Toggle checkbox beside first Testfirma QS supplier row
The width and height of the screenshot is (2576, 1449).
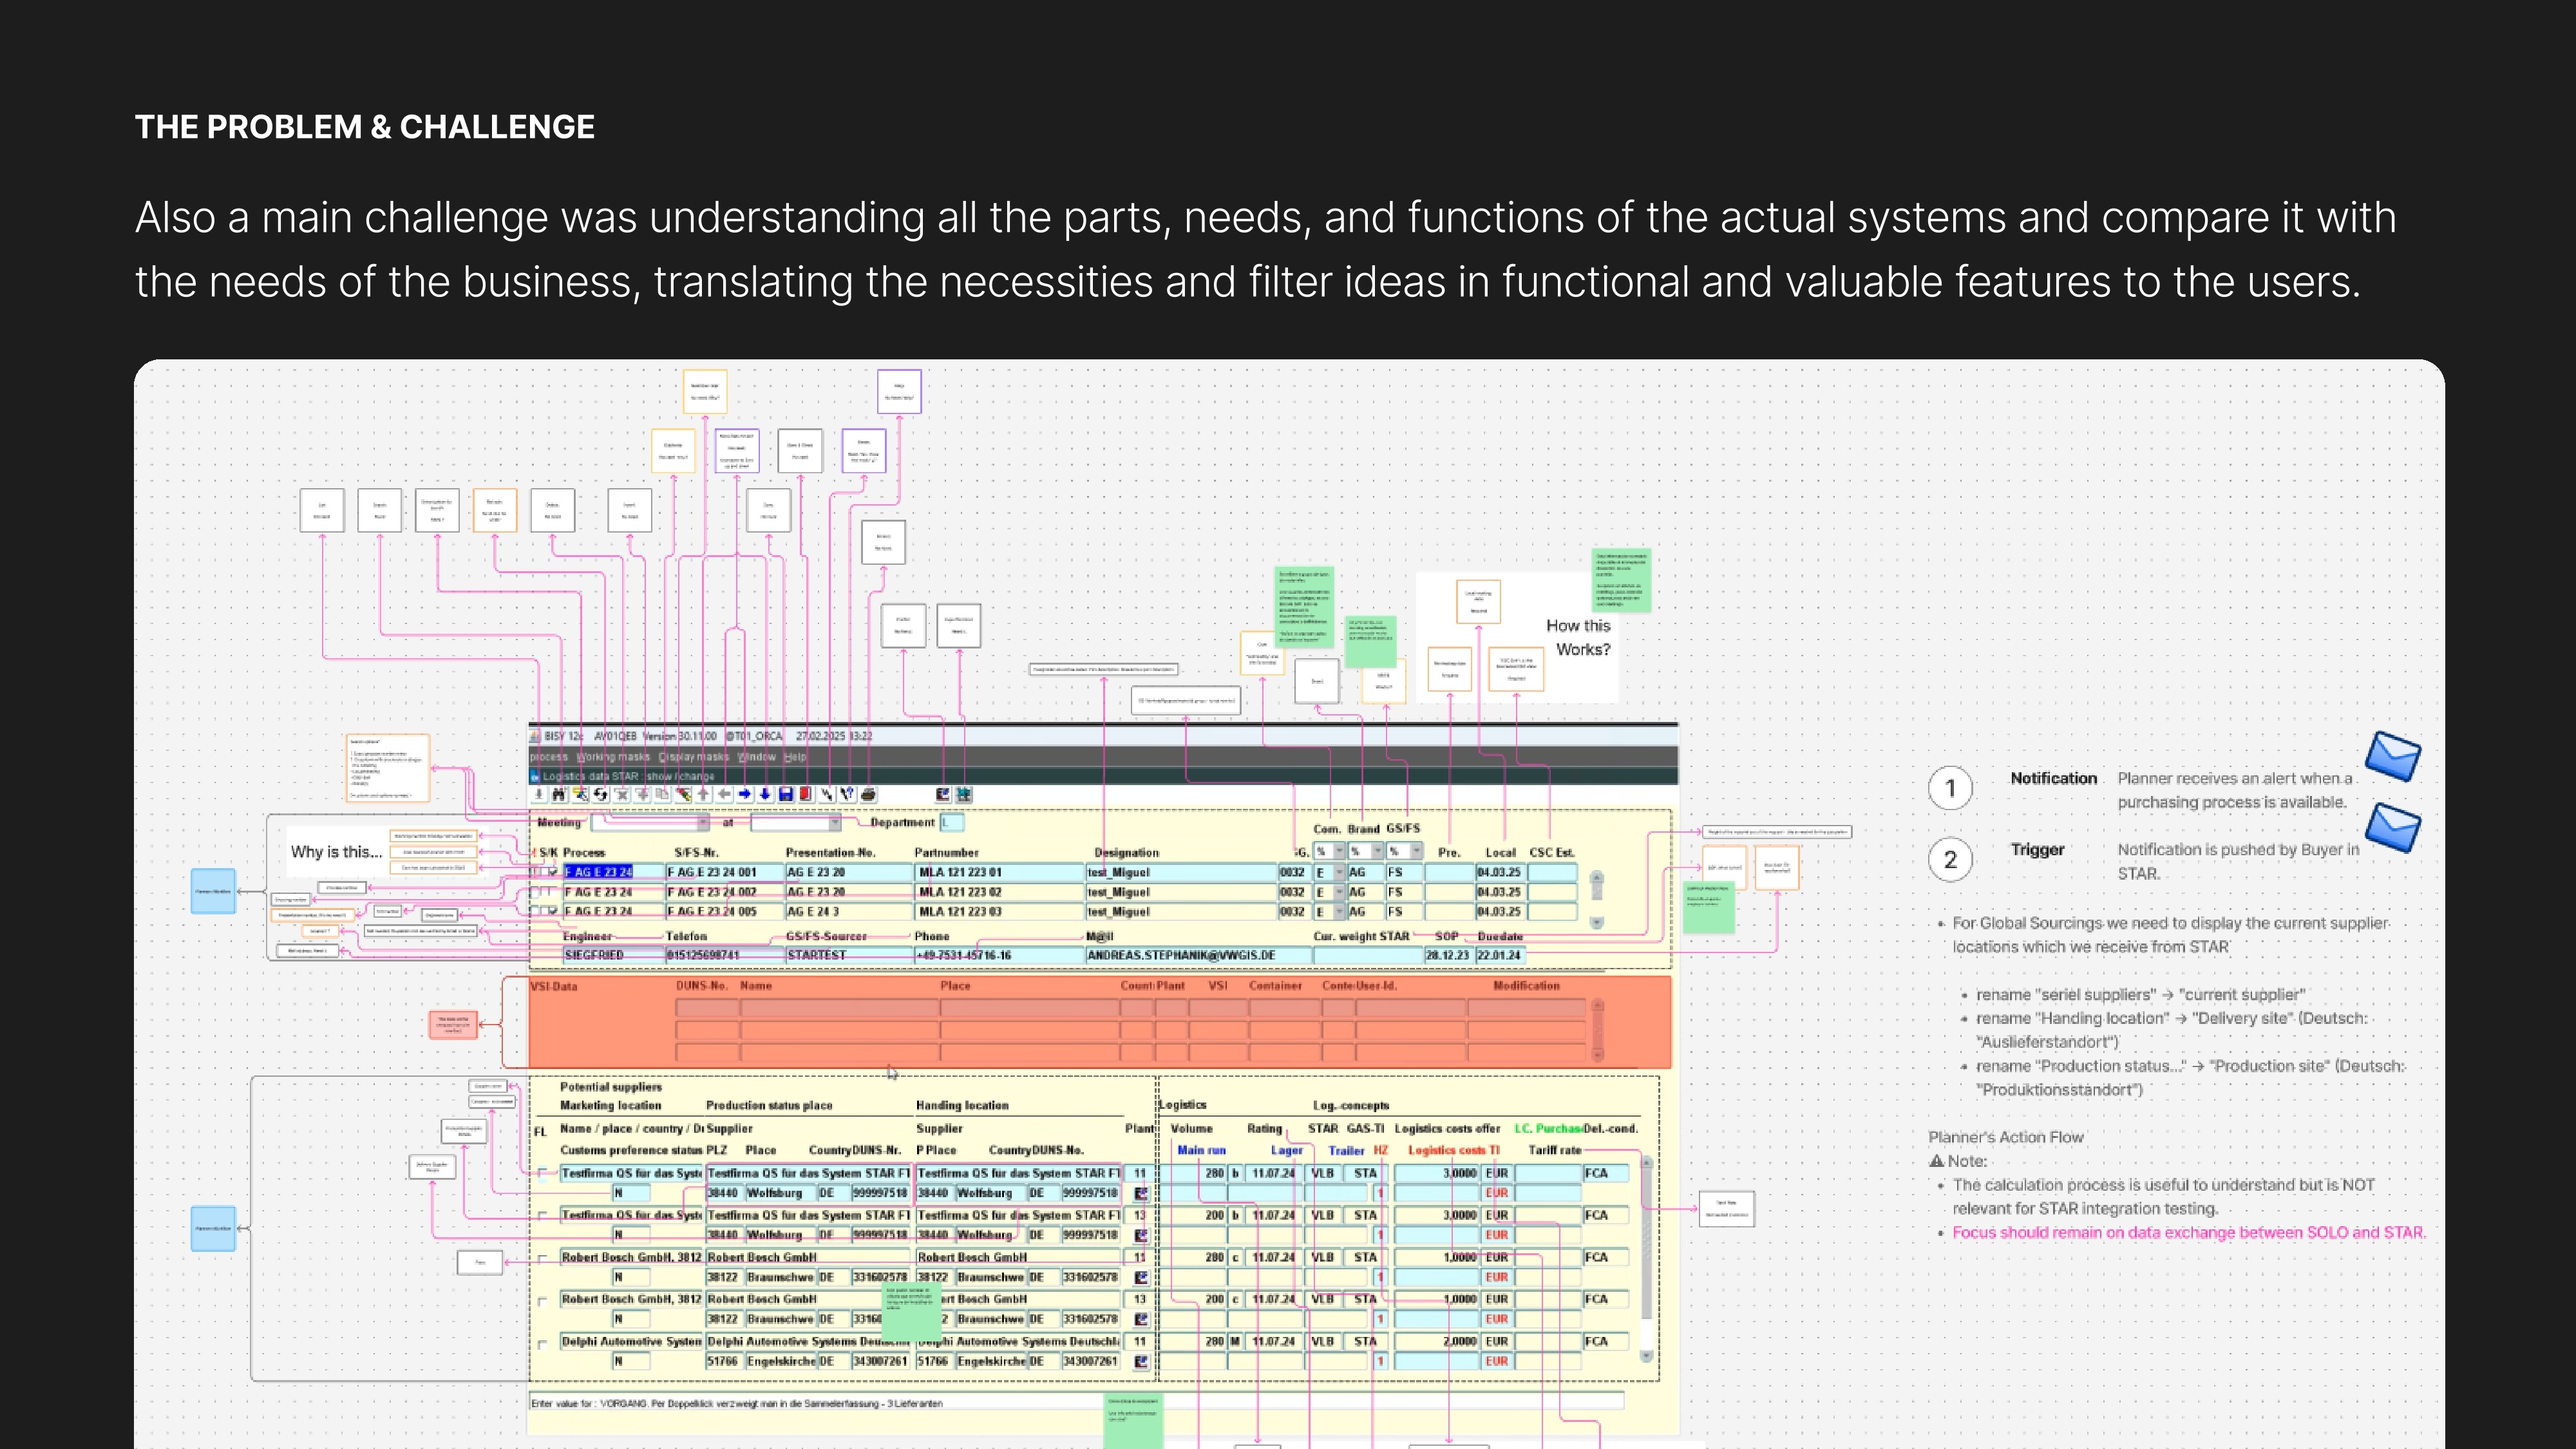[x=543, y=1173]
